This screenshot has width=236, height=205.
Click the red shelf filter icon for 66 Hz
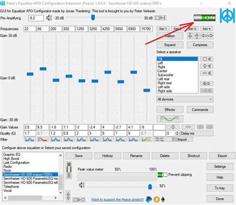[x=43, y=139]
